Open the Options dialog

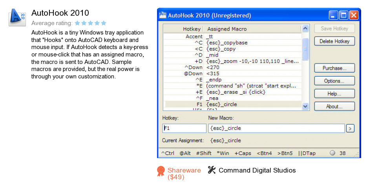tap(334, 81)
